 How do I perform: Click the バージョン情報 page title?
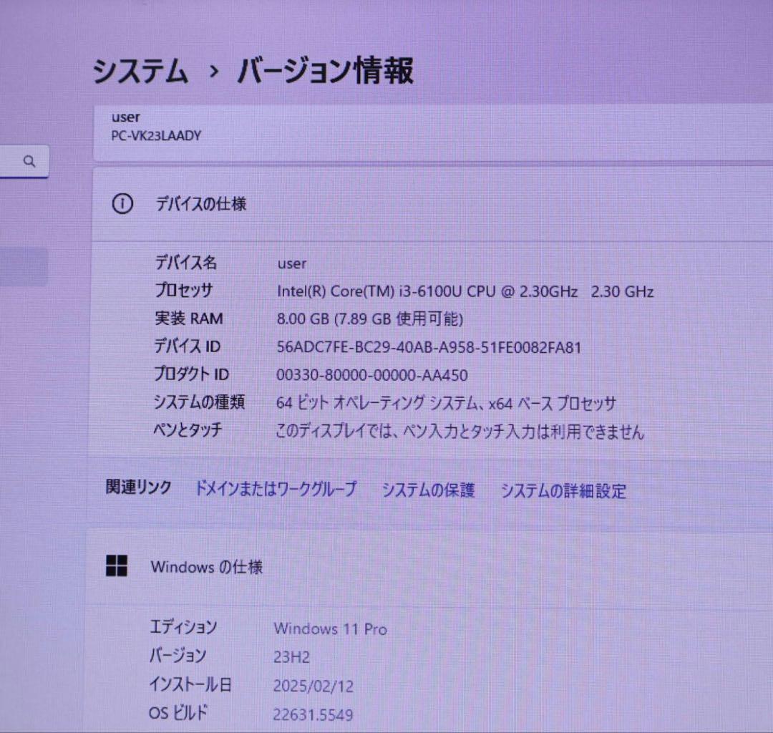pos(326,70)
